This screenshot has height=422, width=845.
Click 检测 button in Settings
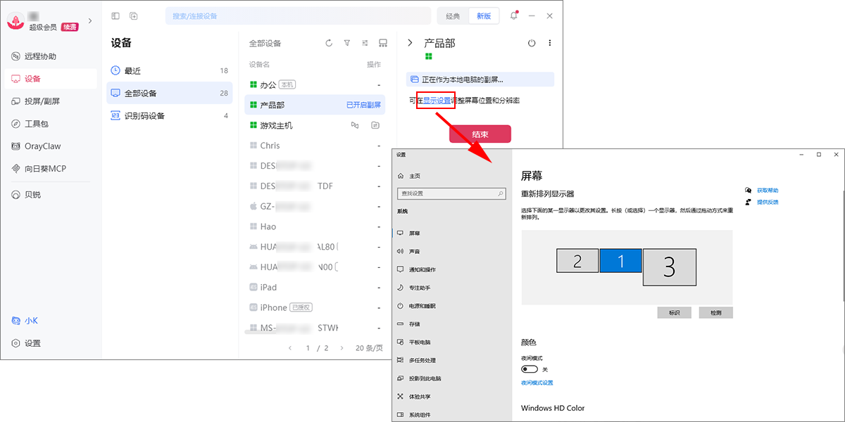pos(715,312)
